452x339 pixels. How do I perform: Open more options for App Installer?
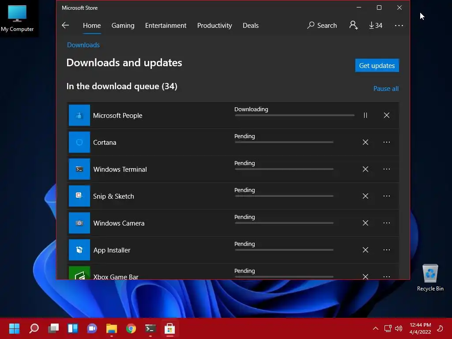[x=387, y=250]
